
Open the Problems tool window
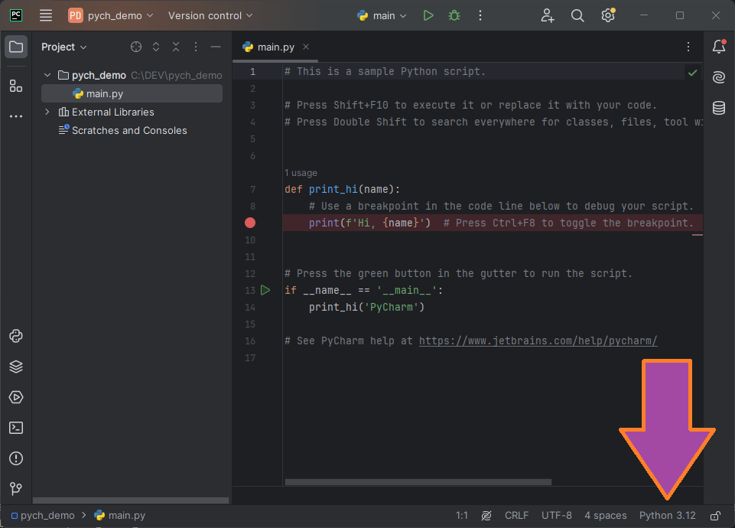coord(16,458)
